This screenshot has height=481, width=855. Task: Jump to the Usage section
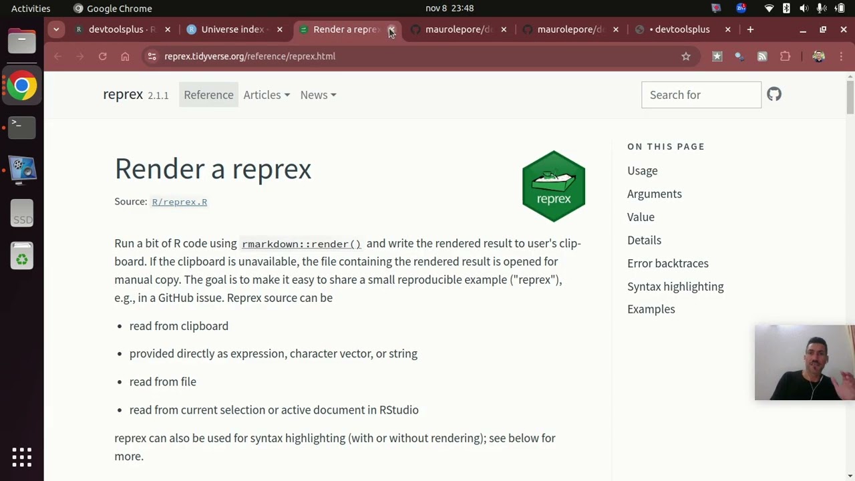(x=642, y=171)
